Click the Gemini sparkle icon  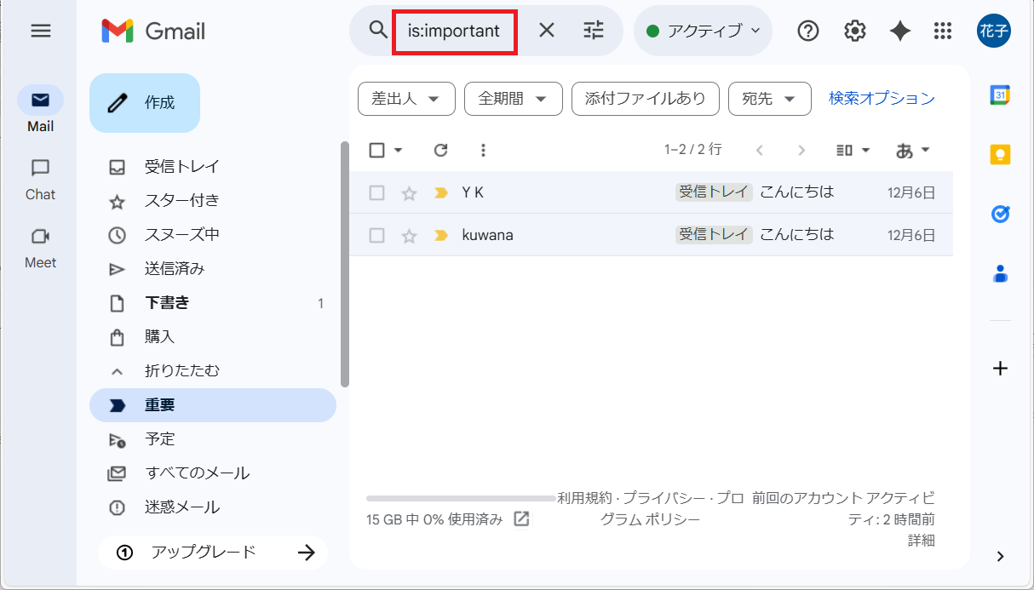click(x=899, y=31)
